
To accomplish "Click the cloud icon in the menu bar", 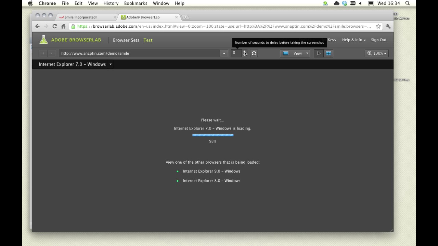I will coord(336,3).
